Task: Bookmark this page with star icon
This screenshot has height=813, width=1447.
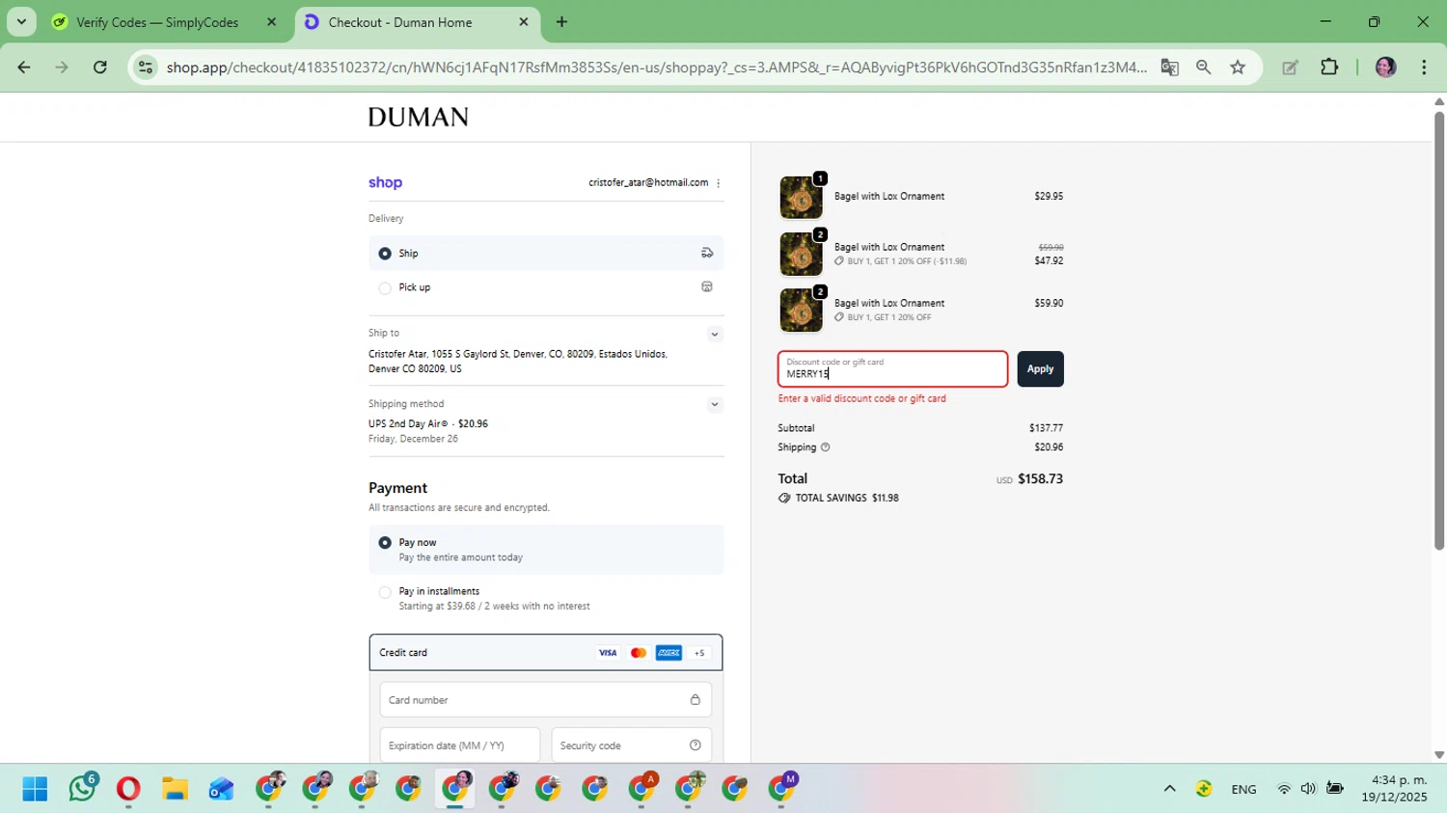Action: 1238,68
